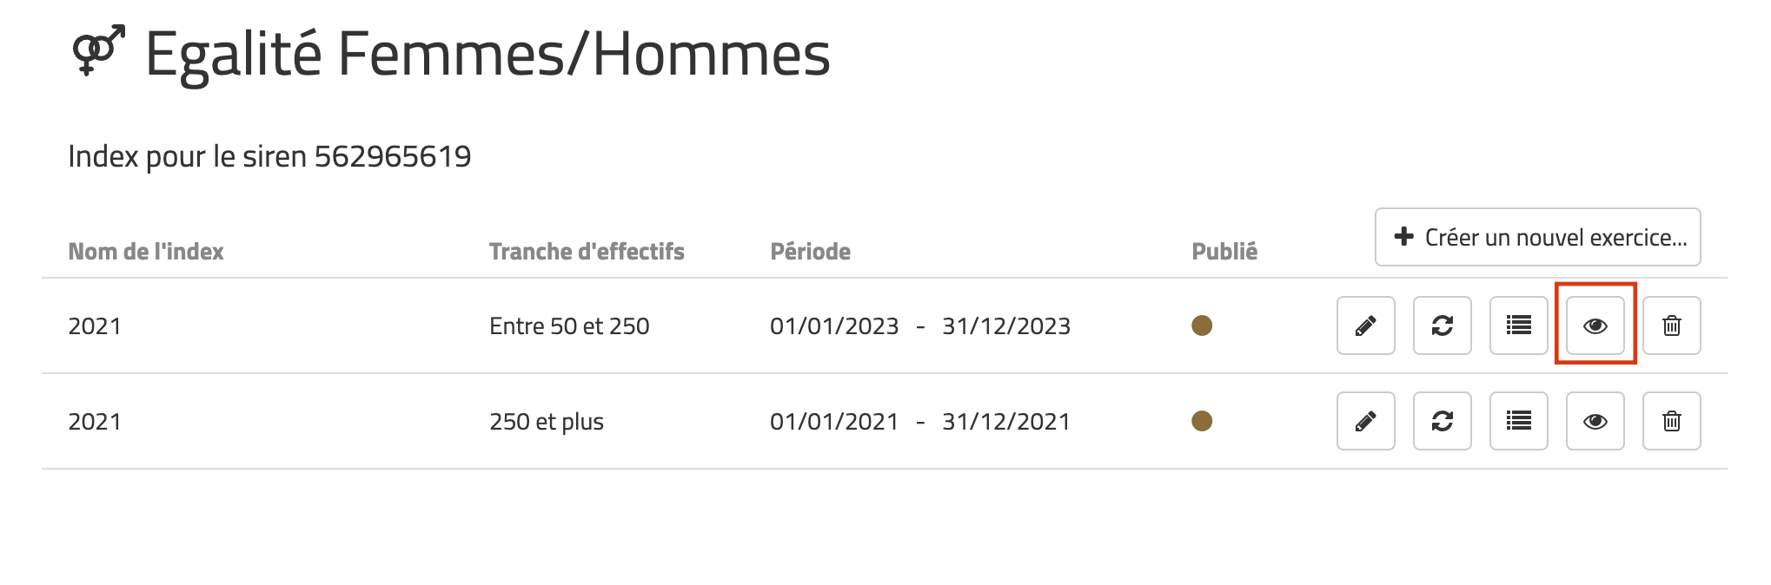Open list view for 'Entre 50 et 250' row

(x=1518, y=325)
